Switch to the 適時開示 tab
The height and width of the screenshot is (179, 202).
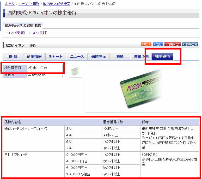[x=99, y=56]
